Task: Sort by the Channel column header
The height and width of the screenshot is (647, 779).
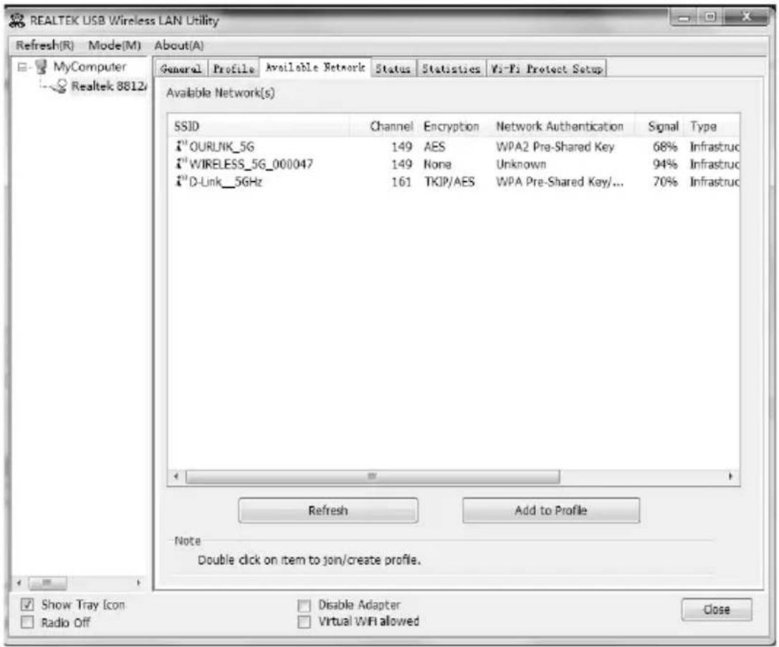Action: [383, 126]
